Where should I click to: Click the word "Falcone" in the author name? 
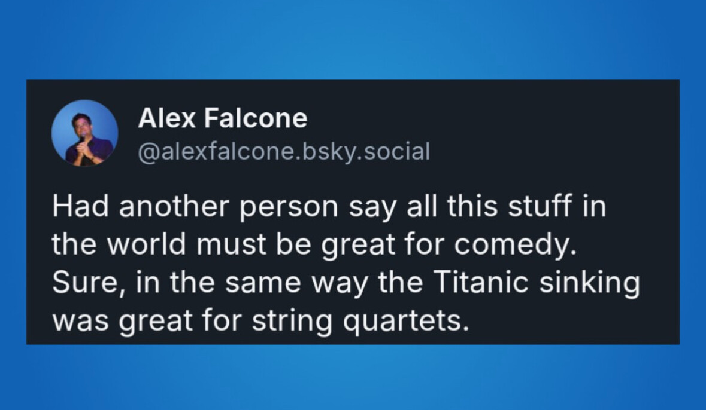[256, 118]
